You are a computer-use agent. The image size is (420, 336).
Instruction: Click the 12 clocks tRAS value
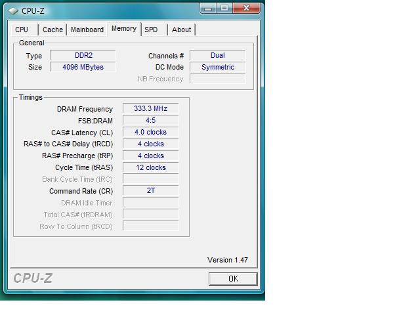tap(150, 167)
